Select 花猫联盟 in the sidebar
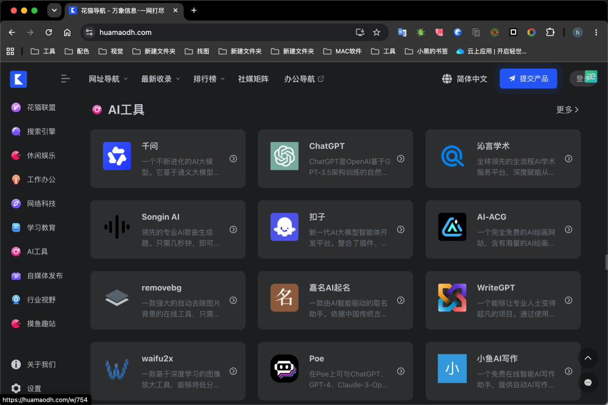 tap(34, 108)
